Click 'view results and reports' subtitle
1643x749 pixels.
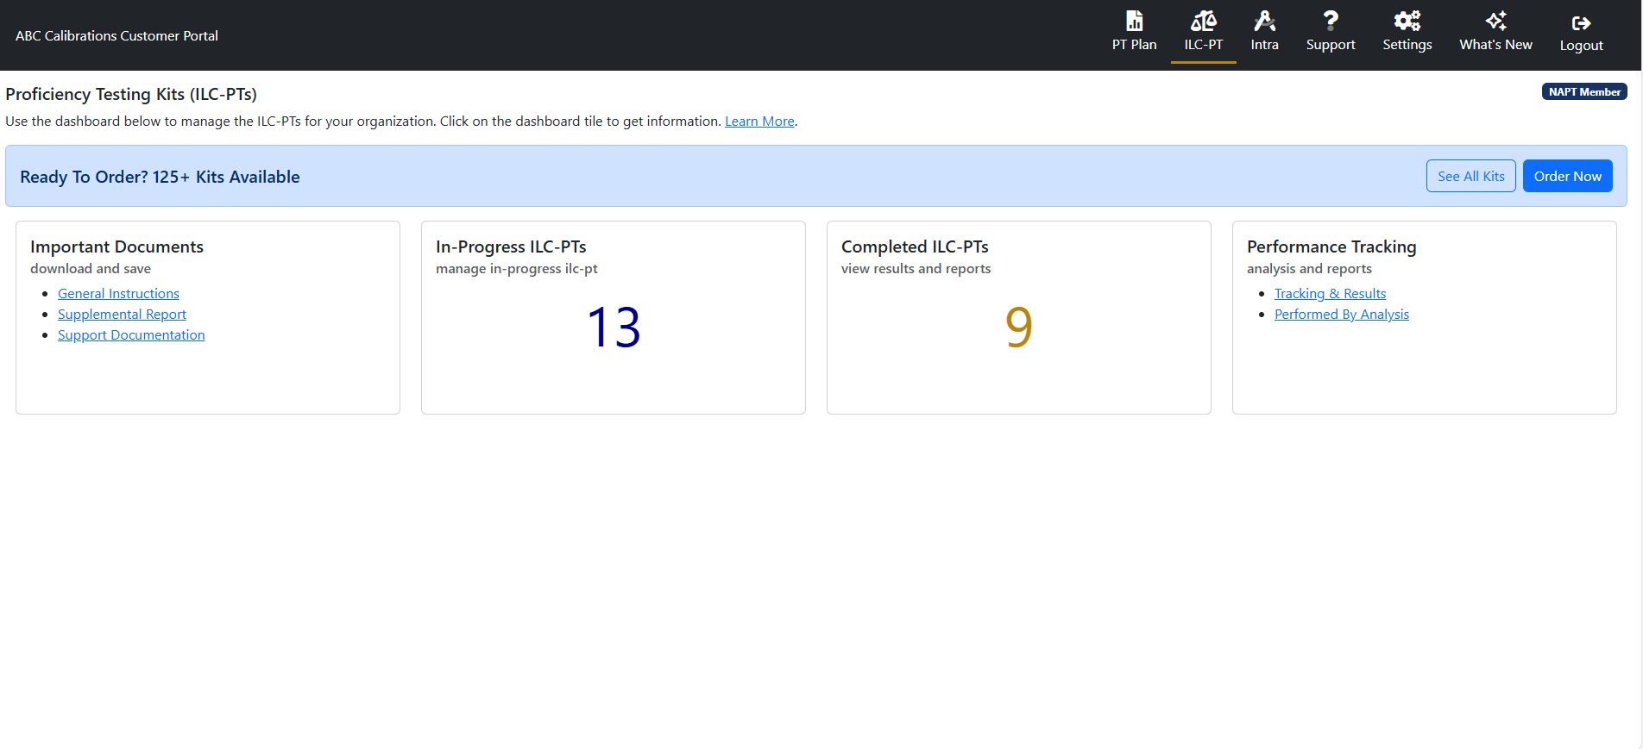916,269
